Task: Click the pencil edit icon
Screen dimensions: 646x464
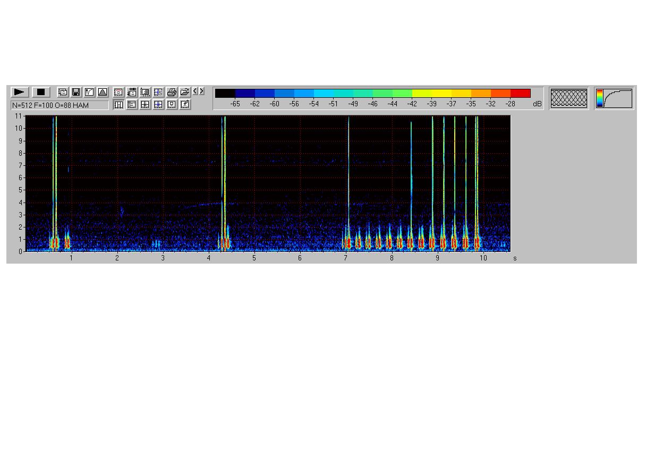Action: [x=184, y=105]
